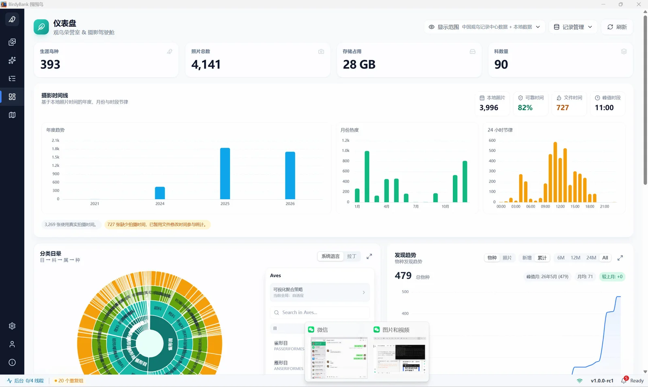Click the notification bell in status bar
648x387 pixels.
coord(624,381)
